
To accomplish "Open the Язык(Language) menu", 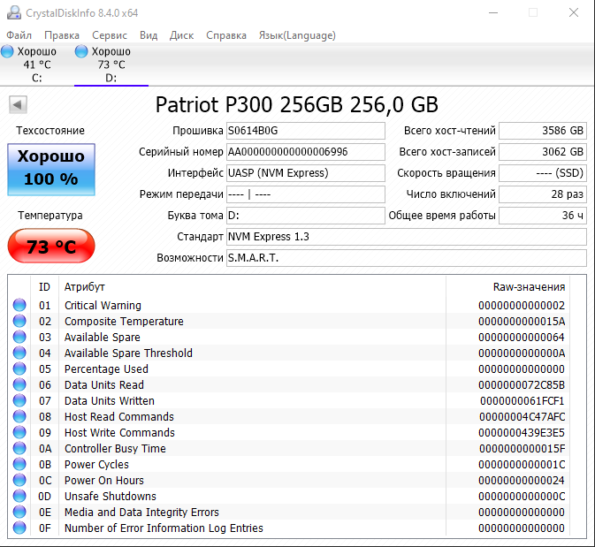I will pyautogui.click(x=297, y=35).
